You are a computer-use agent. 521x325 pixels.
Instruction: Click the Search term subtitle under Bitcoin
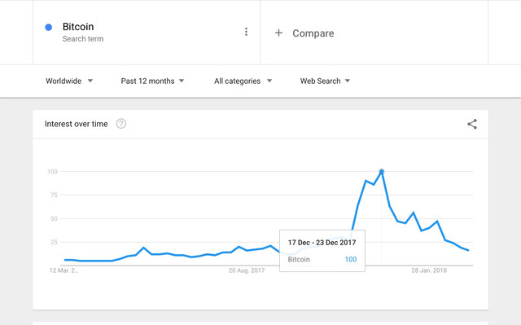click(83, 39)
